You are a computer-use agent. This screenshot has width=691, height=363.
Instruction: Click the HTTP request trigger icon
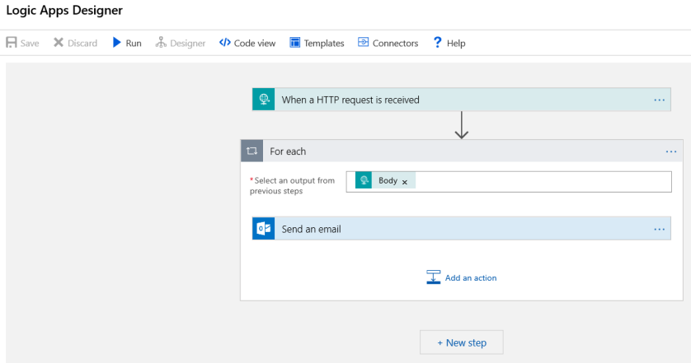(264, 100)
